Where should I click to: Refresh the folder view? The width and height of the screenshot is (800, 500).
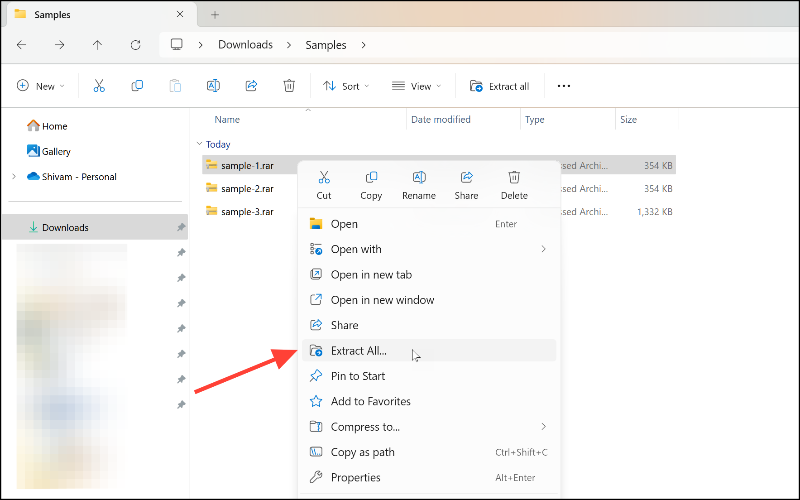pos(135,45)
